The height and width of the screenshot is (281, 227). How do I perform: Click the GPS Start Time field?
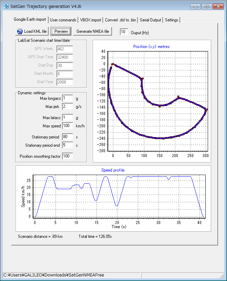click(x=65, y=57)
